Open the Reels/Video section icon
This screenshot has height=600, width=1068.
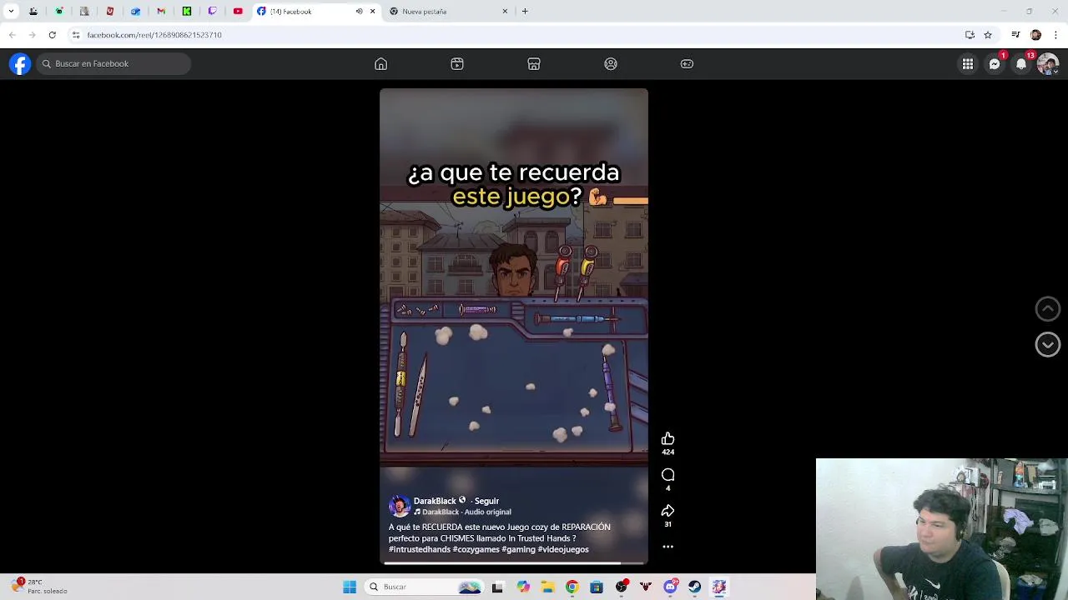(x=457, y=64)
